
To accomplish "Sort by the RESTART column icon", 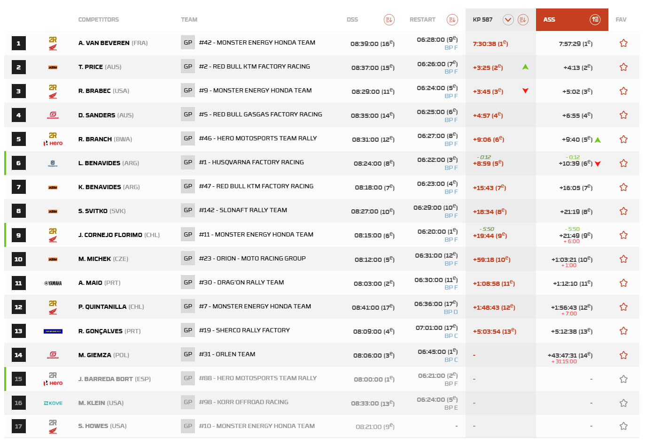I will 452,20.
